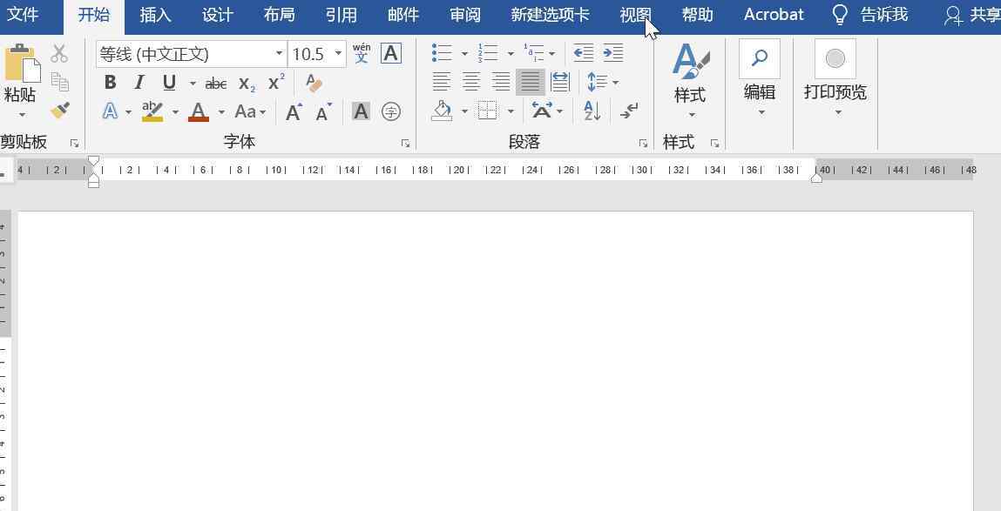Switch to the 视图 tab
This screenshot has height=511, width=1001.
coord(636,16)
